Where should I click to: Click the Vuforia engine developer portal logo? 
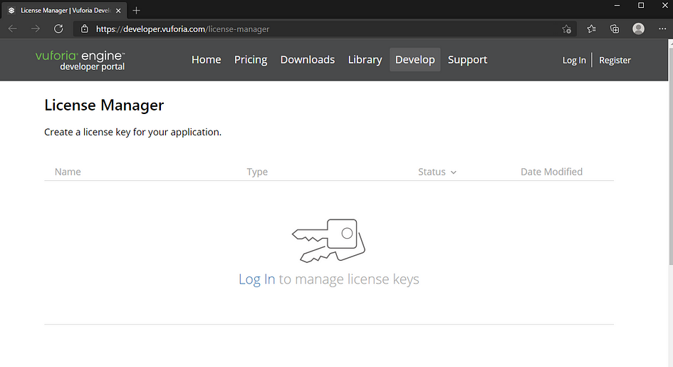[x=80, y=60]
